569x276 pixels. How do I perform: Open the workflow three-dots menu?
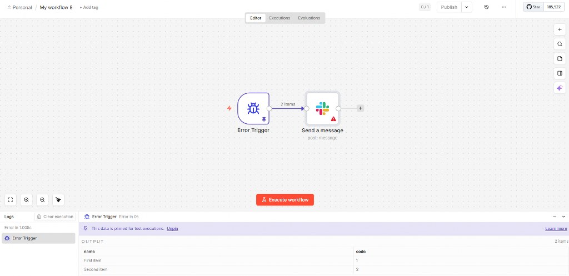504,7
